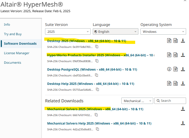This screenshot has height=138, width=189.
Task: Copy HyperWorks Products Installer checksum
Action: pyautogui.click(x=97, y=61)
